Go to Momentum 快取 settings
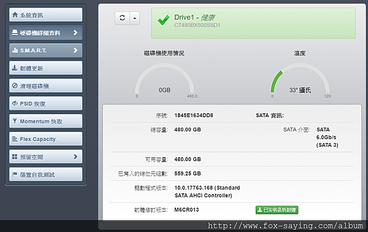 46,121
